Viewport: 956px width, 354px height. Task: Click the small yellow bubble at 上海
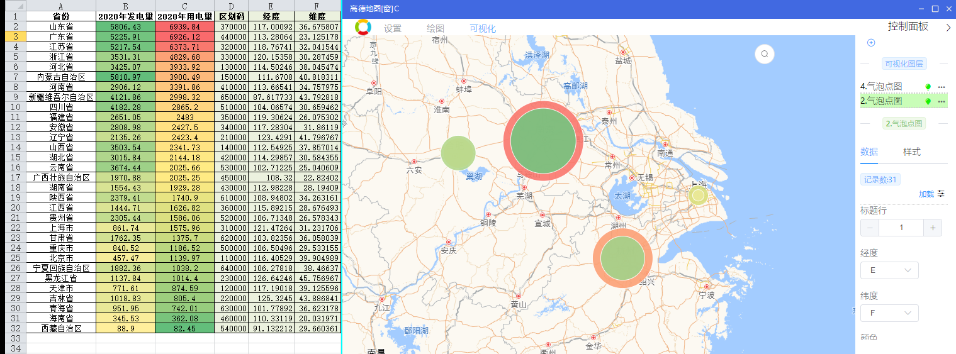(x=698, y=196)
